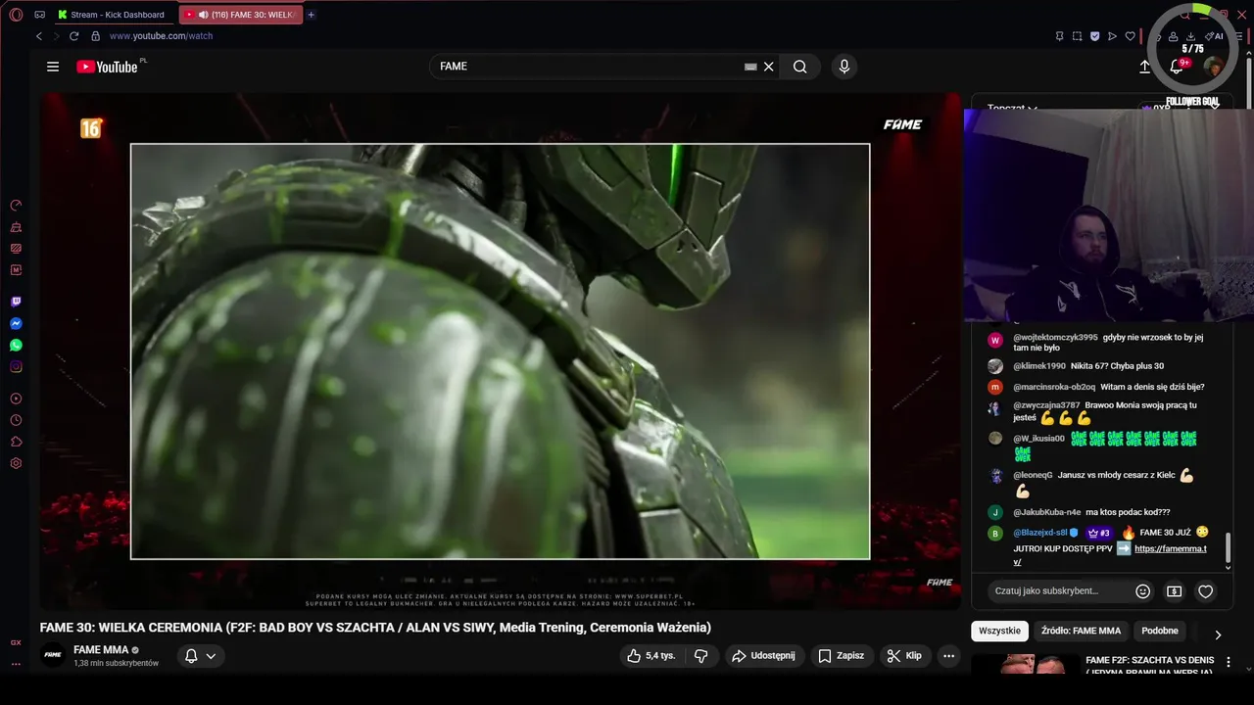Open the chat emoji picker
The image size is (1254, 705).
(1142, 591)
